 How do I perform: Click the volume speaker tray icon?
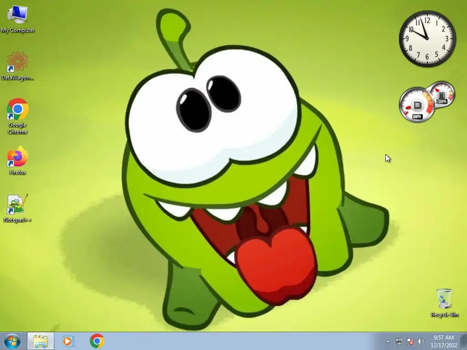click(420, 341)
